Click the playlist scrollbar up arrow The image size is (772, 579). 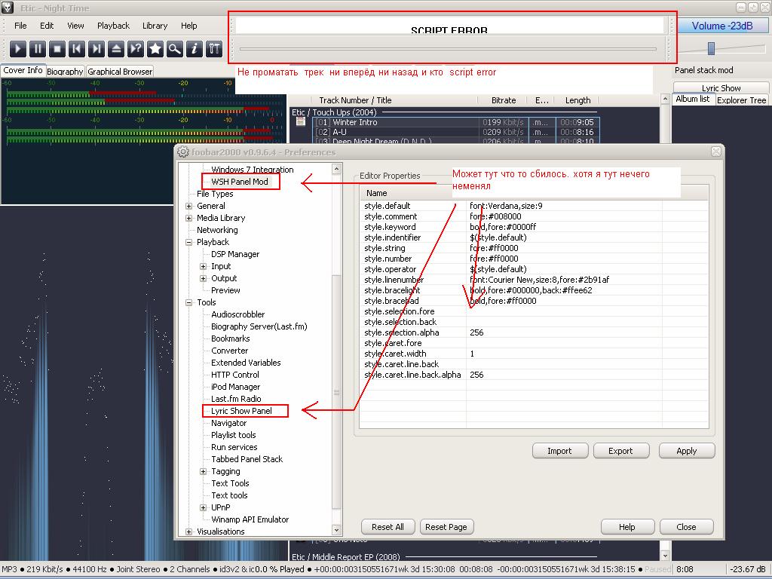tap(665, 100)
